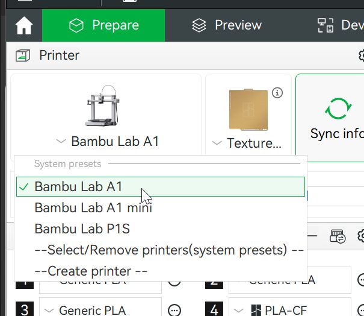The image size is (364, 316).
Task: Open the build plate info icon
Action: 277,93
